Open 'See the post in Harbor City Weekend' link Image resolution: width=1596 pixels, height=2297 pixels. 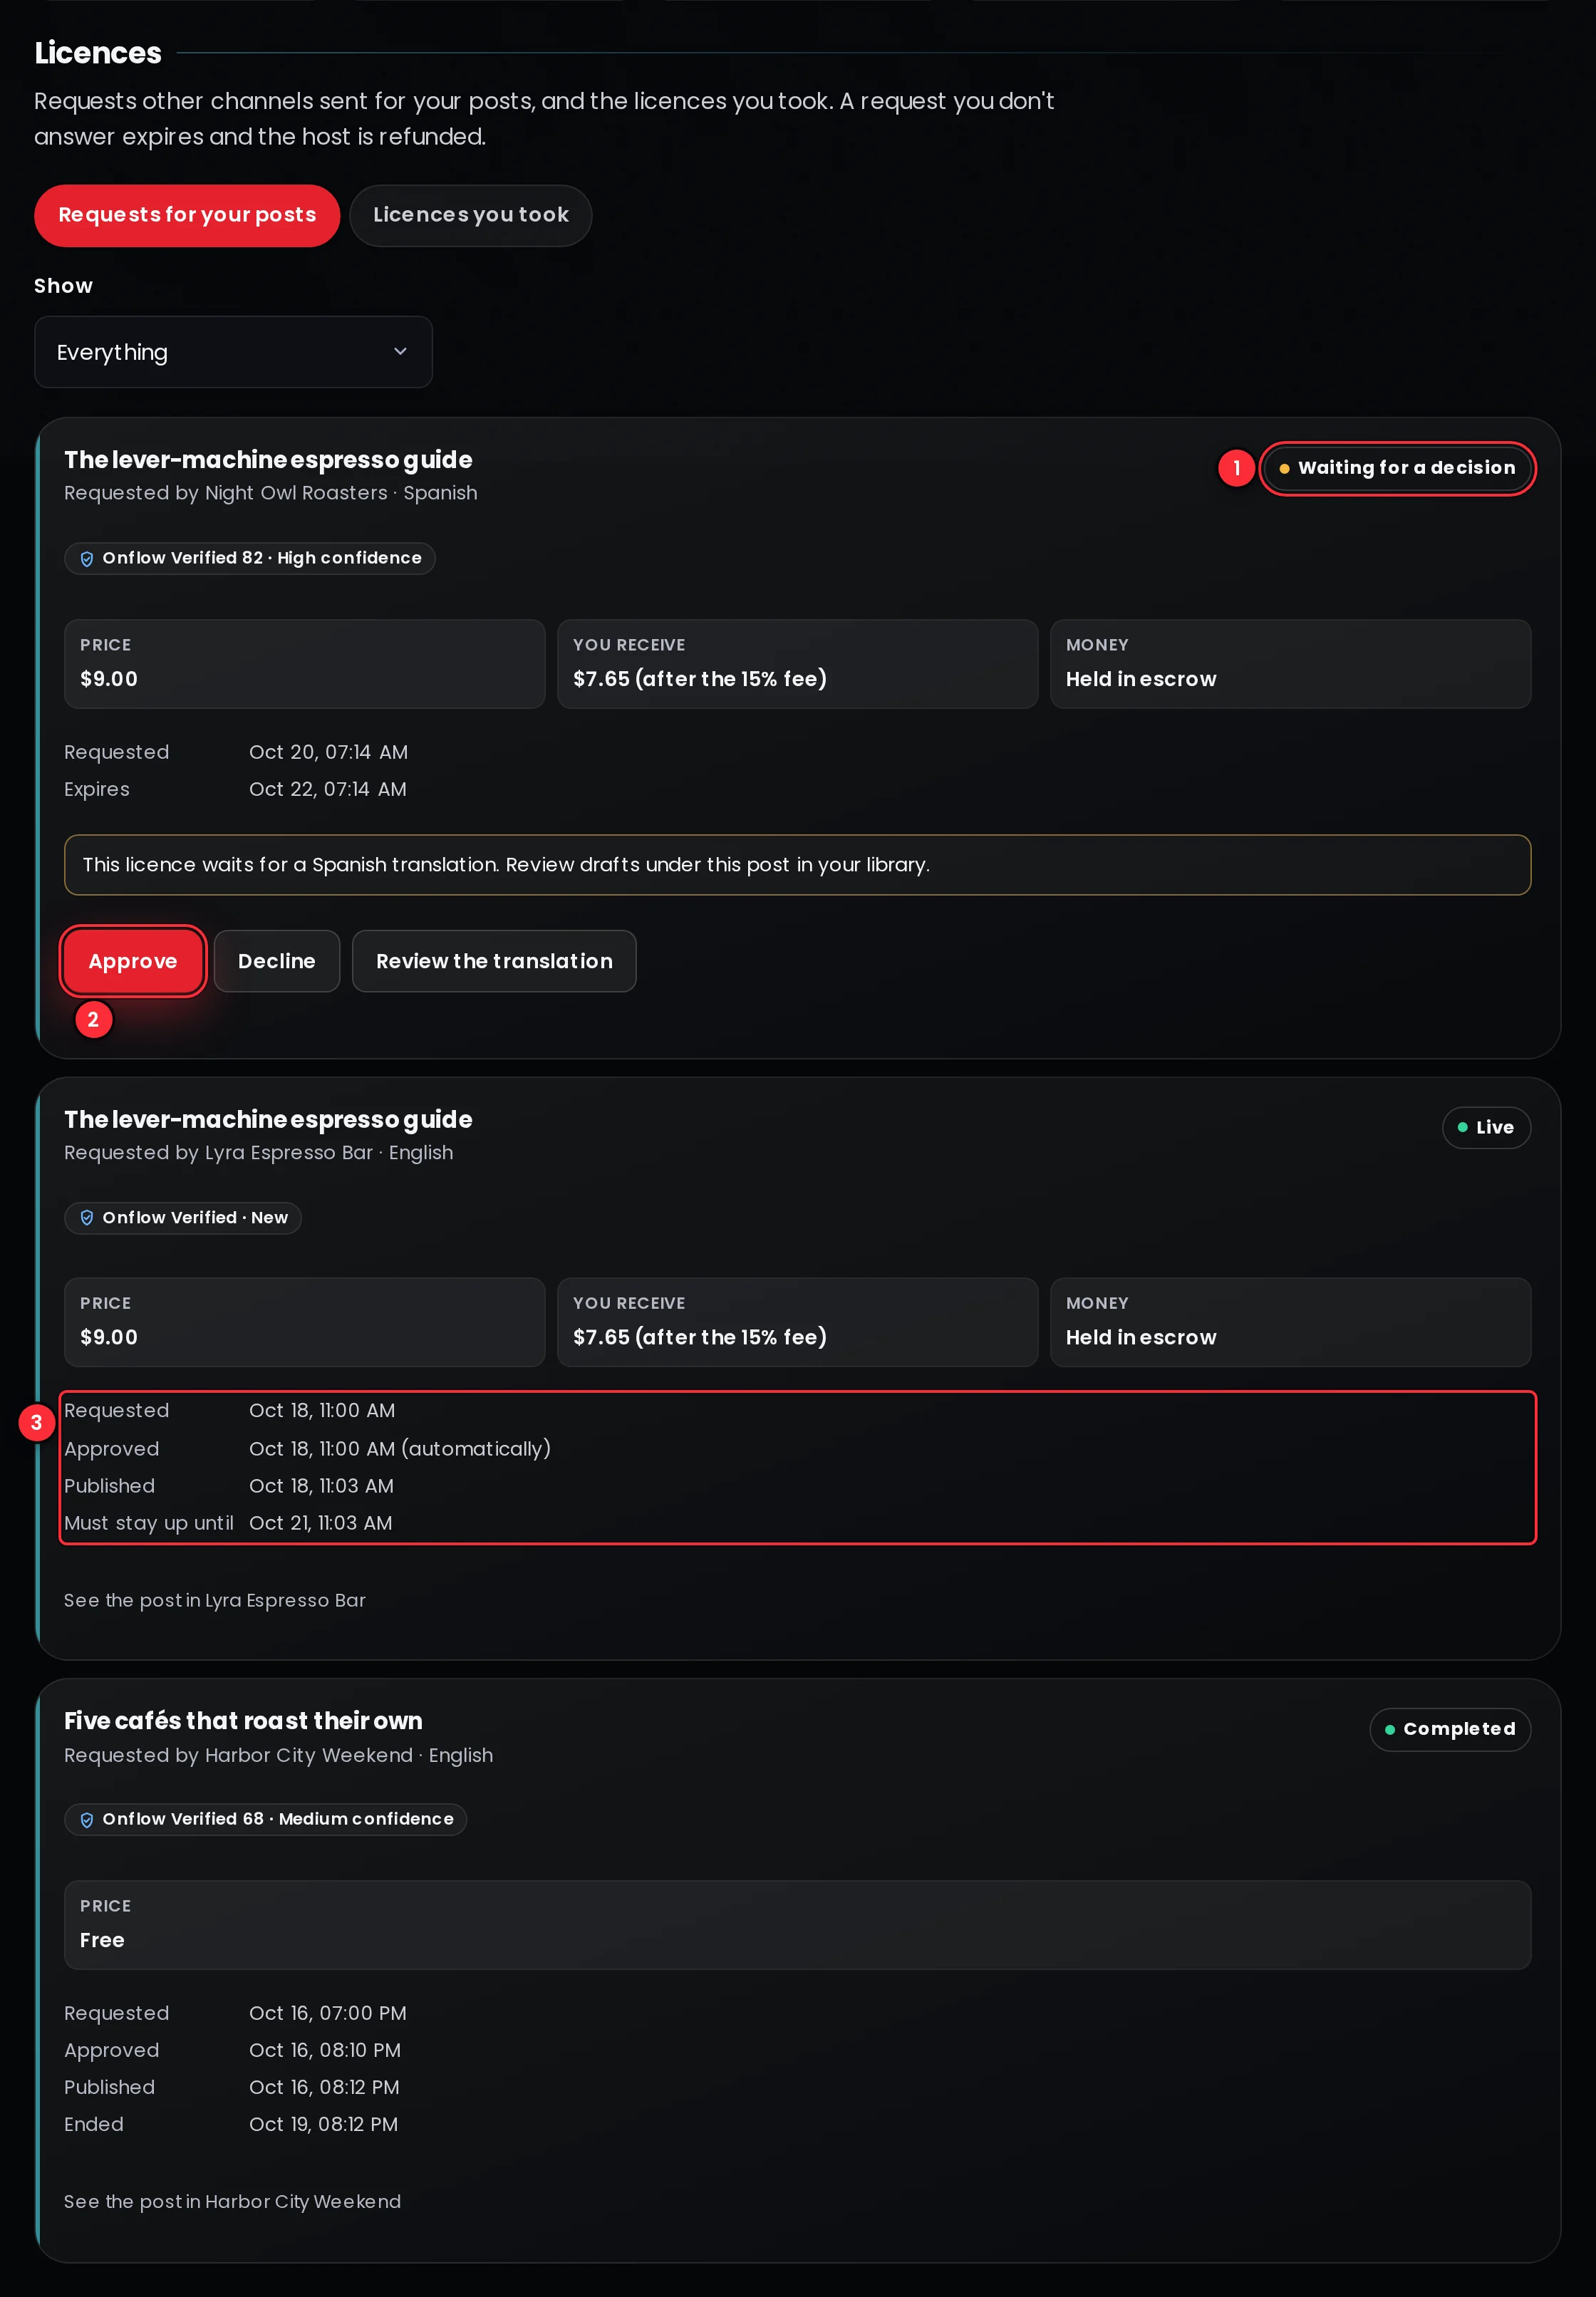[232, 2201]
